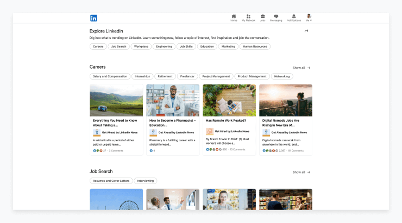Click Show all for Careers section
The width and height of the screenshot is (402, 223).
(301, 68)
